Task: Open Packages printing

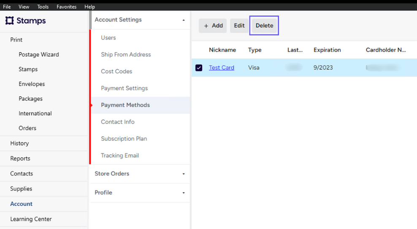Action: [30, 99]
